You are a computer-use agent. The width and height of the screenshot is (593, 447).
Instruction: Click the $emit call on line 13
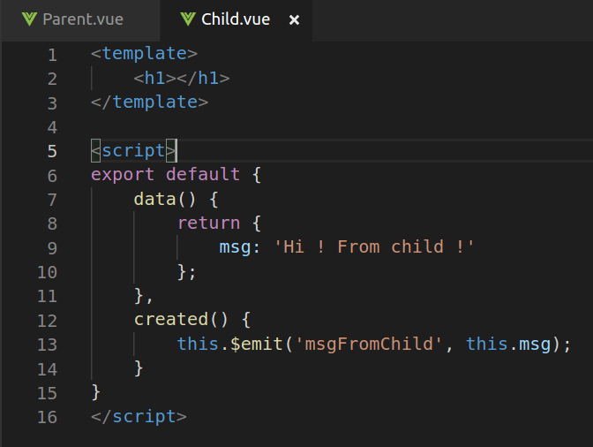257,344
